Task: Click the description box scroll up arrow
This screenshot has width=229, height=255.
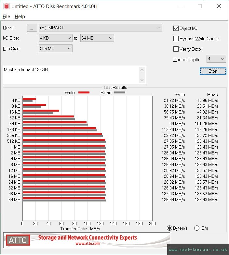Action: [x=142, y=70]
